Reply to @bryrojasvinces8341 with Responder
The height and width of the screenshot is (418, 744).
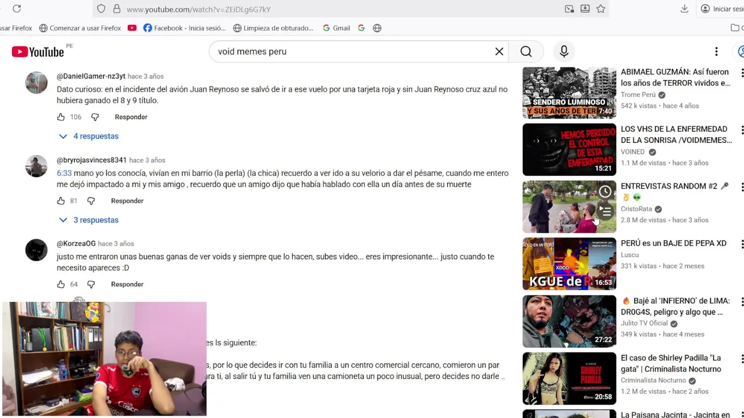click(x=127, y=201)
